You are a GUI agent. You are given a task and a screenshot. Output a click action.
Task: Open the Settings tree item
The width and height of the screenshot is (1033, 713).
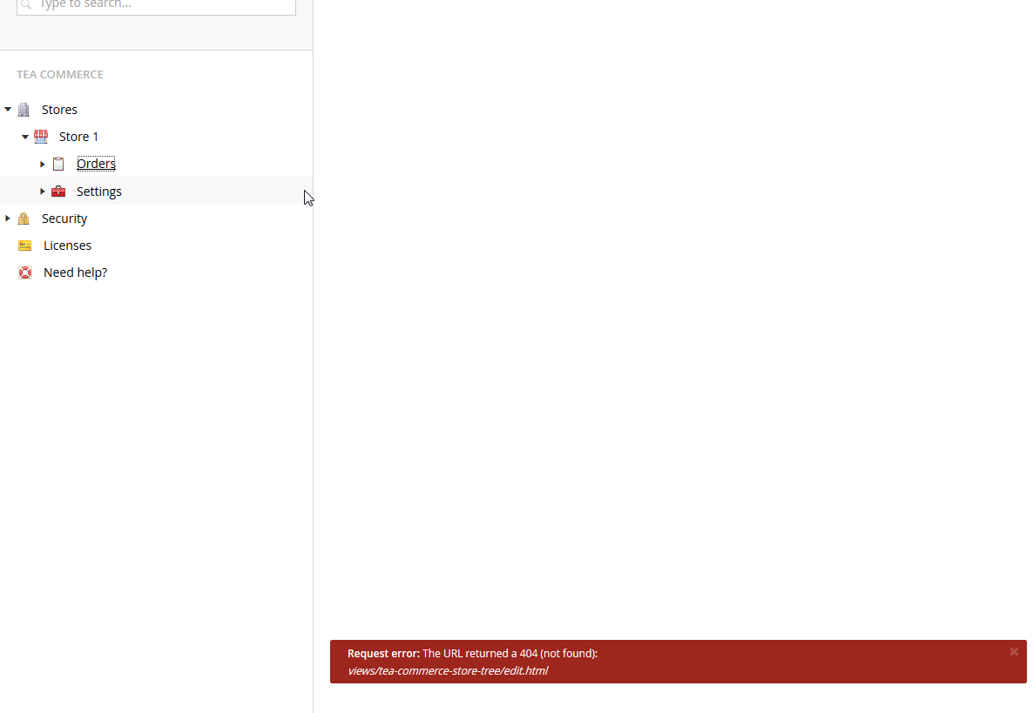pos(98,192)
